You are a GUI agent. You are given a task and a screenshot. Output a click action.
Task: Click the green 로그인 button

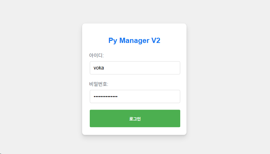135,118
